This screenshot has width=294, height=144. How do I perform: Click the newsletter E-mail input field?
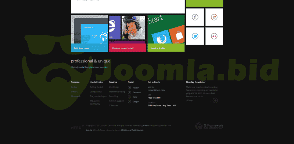199,101
